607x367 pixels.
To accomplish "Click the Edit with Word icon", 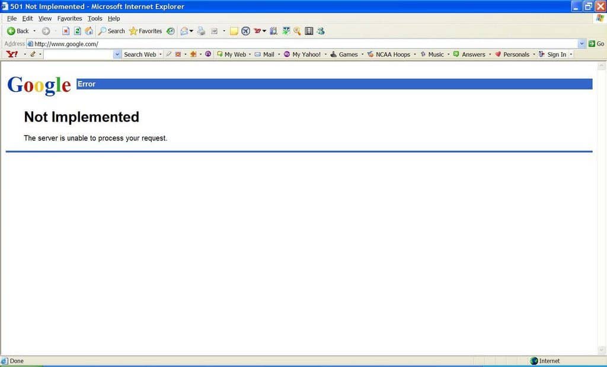I will (x=214, y=31).
